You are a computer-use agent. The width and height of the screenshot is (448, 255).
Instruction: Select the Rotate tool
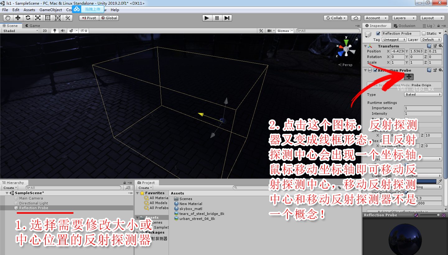(x=28, y=18)
